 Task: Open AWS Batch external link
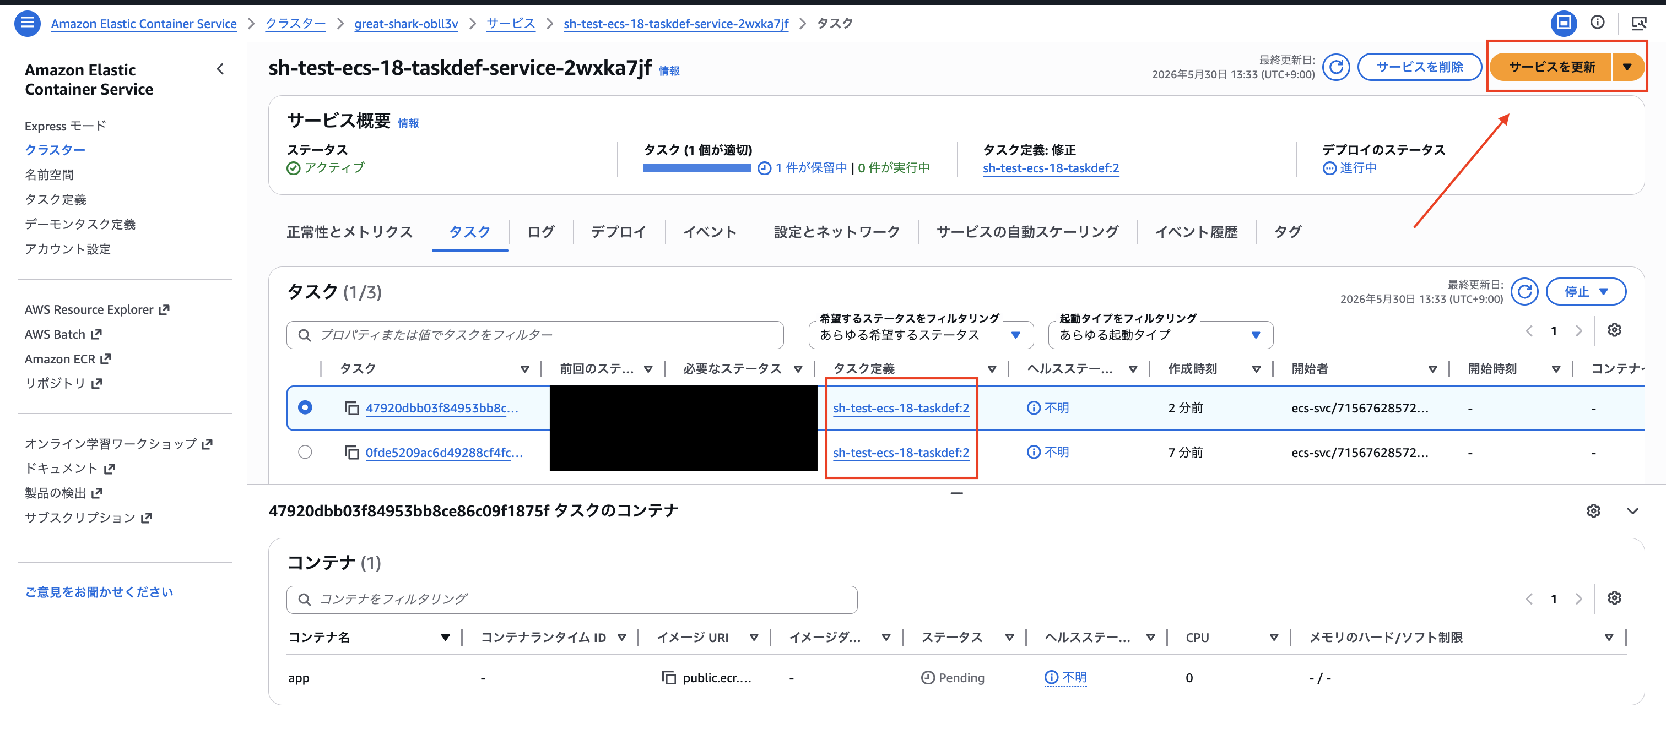coord(63,334)
